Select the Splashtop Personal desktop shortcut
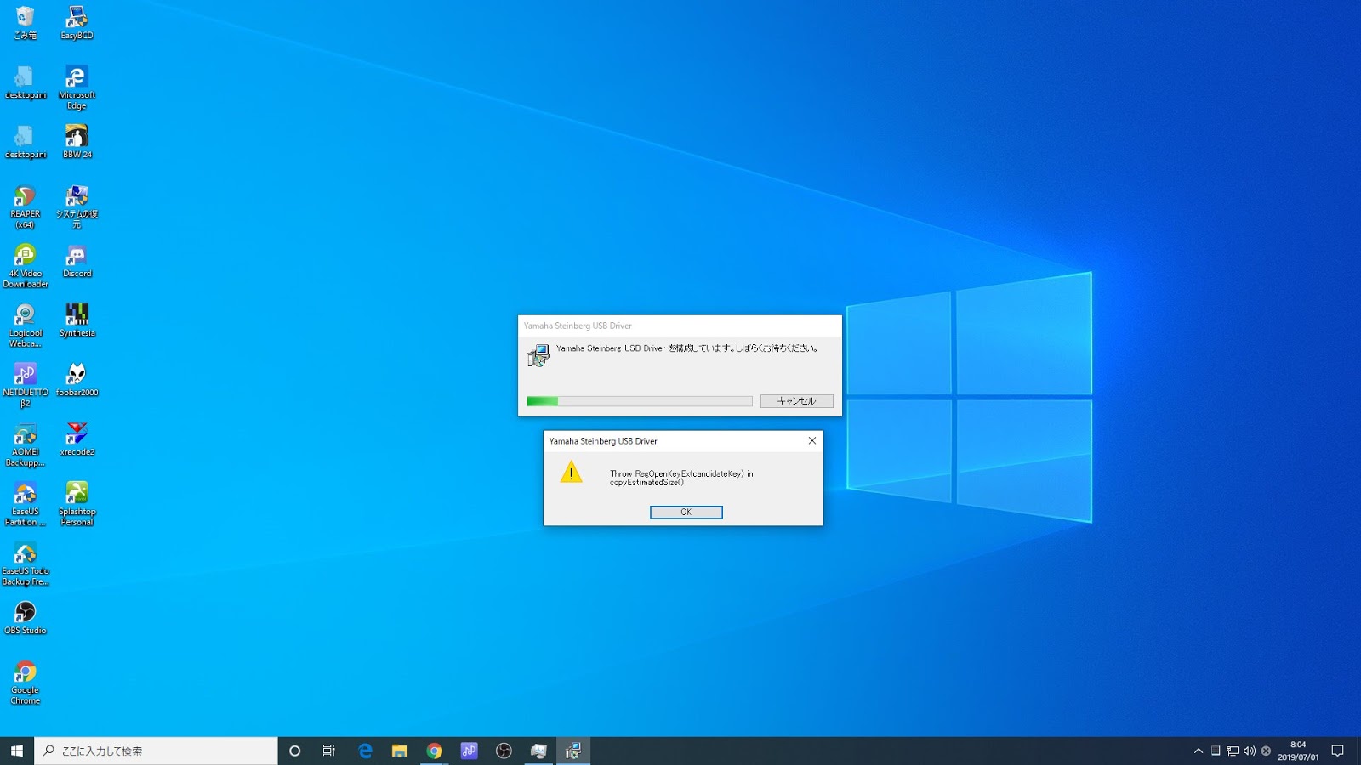This screenshot has height=765, width=1361. coord(77,504)
